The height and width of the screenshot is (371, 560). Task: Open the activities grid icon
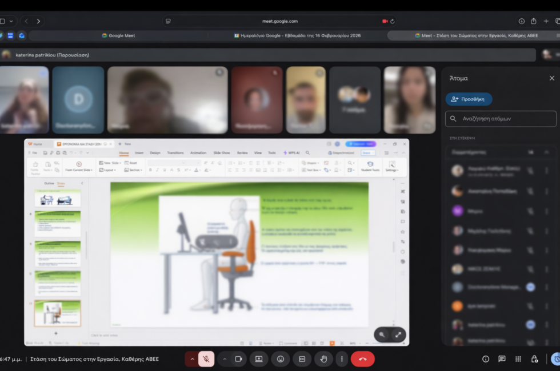(518, 359)
